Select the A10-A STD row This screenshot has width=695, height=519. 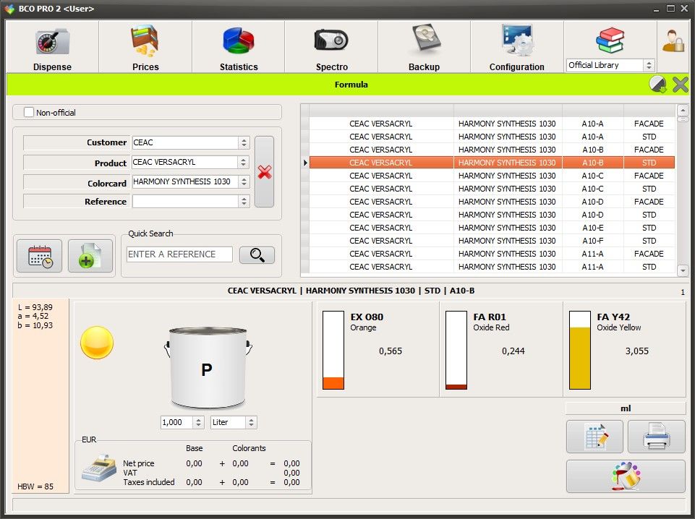[492, 137]
